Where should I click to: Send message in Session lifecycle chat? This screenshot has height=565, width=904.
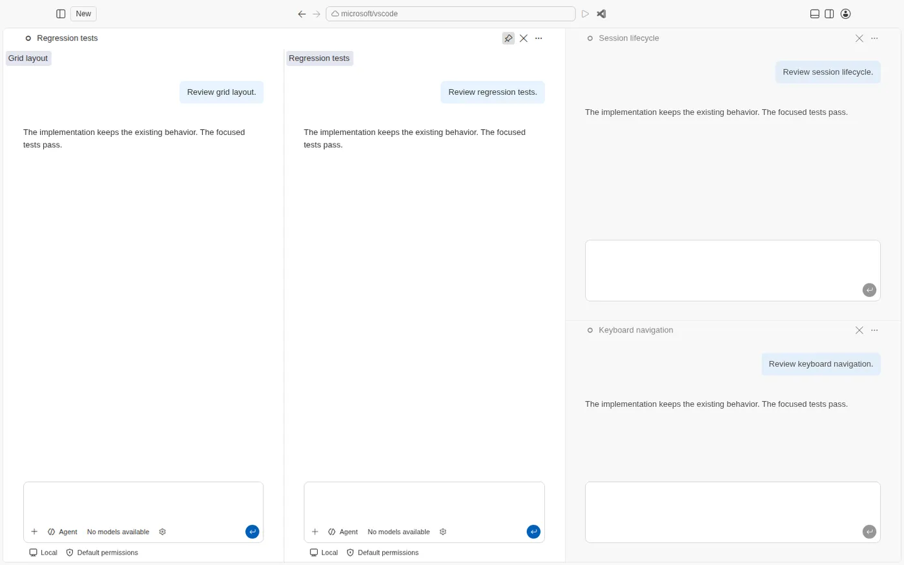click(x=870, y=291)
